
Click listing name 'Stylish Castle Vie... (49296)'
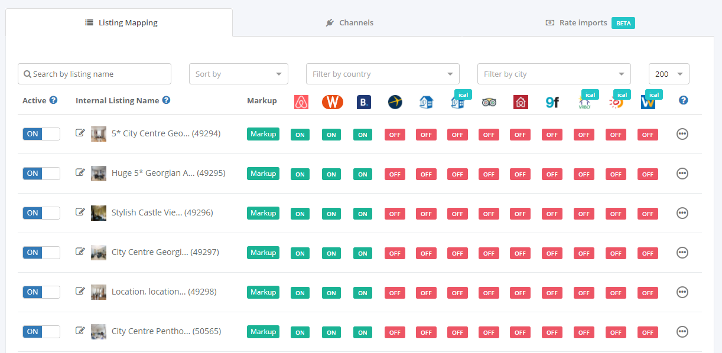(x=162, y=213)
